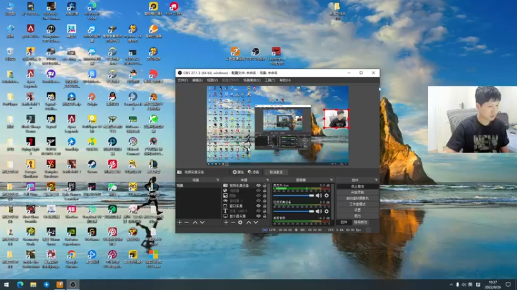
Task: Click 退出 exit button in Controls
Action: (x=357, y=216)
